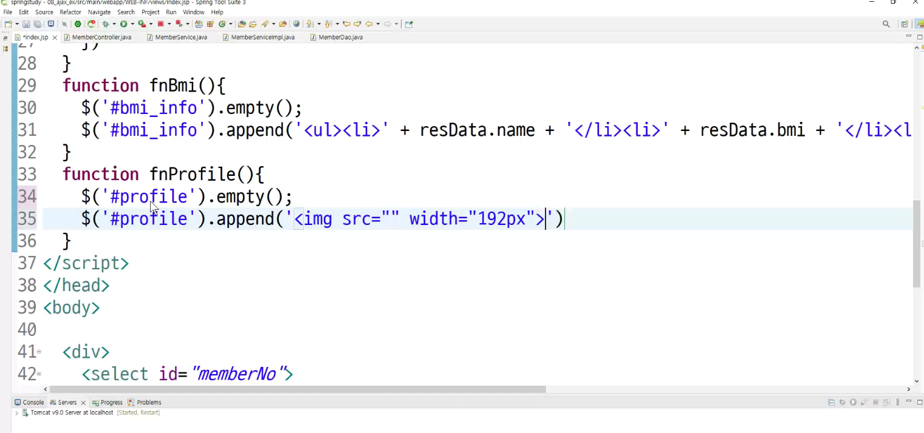
Task: Expand the Tomcat v9.0 Server tree item
Action: [16, 412]
